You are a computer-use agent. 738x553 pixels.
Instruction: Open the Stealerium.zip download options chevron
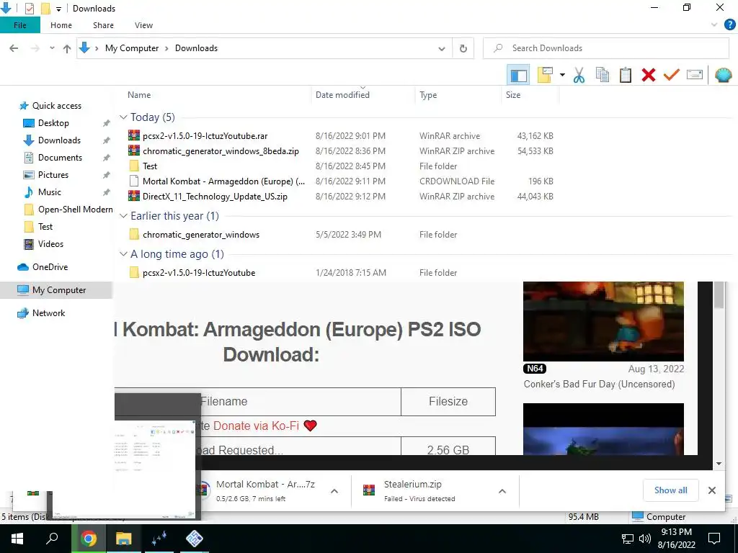click(x=502, y=491)
